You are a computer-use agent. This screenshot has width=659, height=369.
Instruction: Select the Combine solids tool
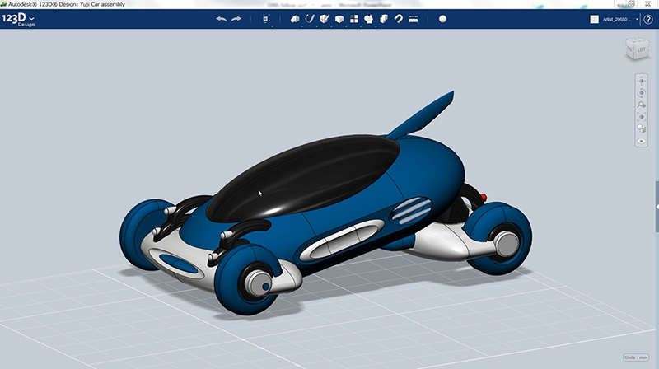tap(383, 19)
